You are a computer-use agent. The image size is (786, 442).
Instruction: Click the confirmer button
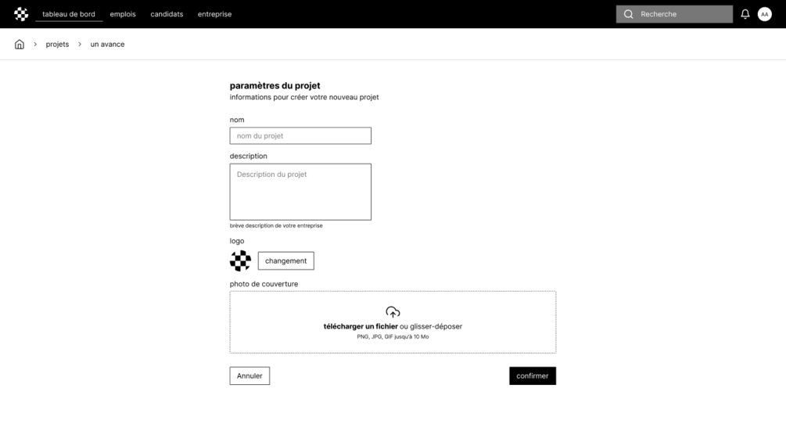533,376
